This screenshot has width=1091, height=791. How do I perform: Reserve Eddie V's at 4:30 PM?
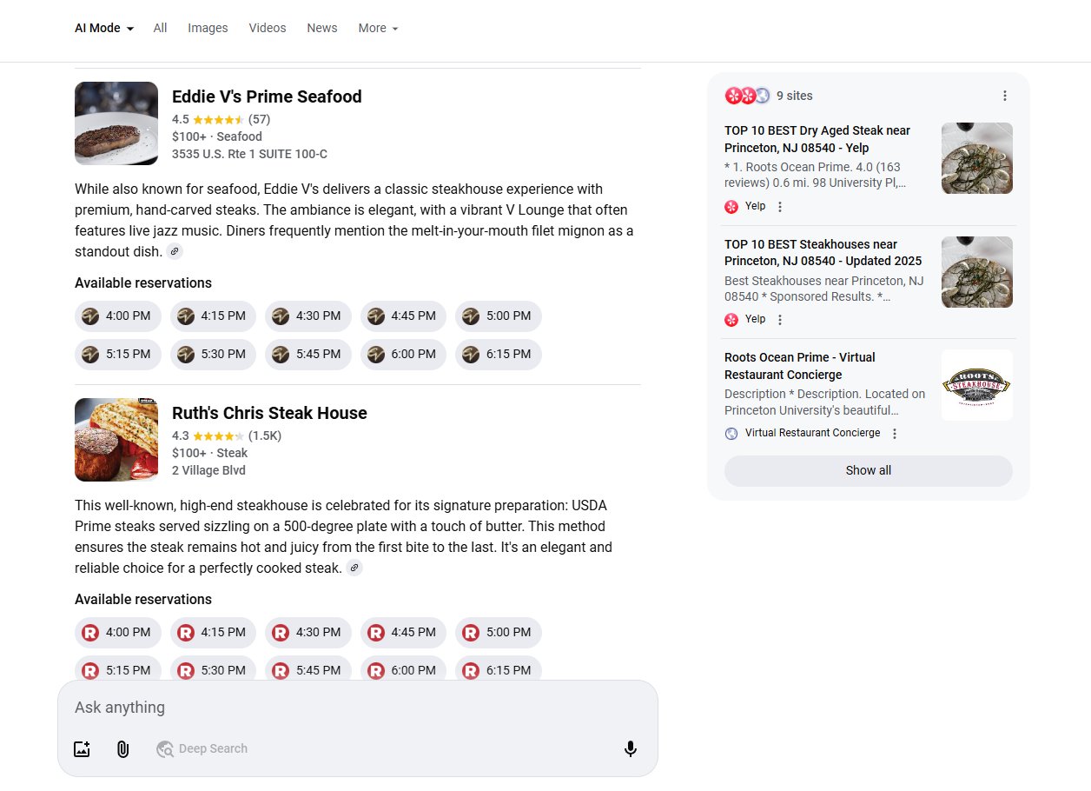[308, 316]
